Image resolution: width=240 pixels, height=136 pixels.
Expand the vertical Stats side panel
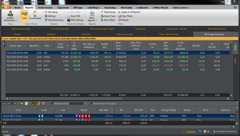click(4, 44)
